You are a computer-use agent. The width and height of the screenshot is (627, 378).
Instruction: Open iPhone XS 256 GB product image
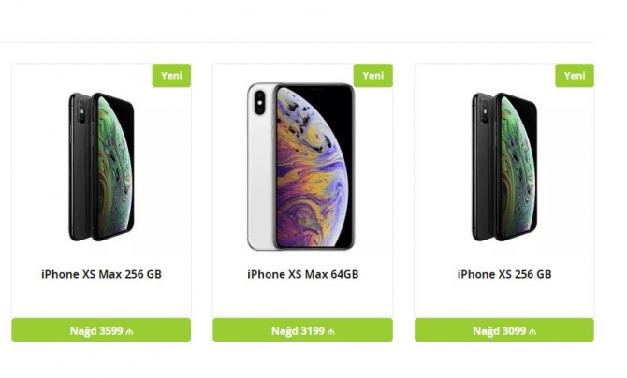(504, 167)
